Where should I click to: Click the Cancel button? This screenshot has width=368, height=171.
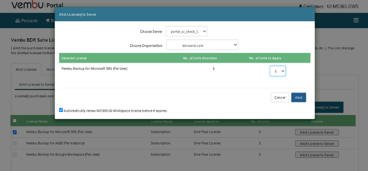tap(280, 98)
